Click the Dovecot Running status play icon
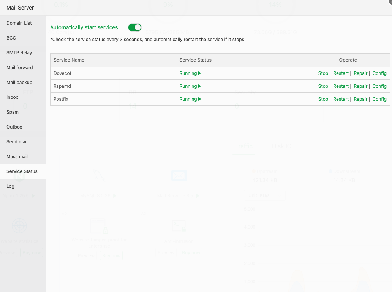This screenshot has height=292, width=392. coord(199,73)
